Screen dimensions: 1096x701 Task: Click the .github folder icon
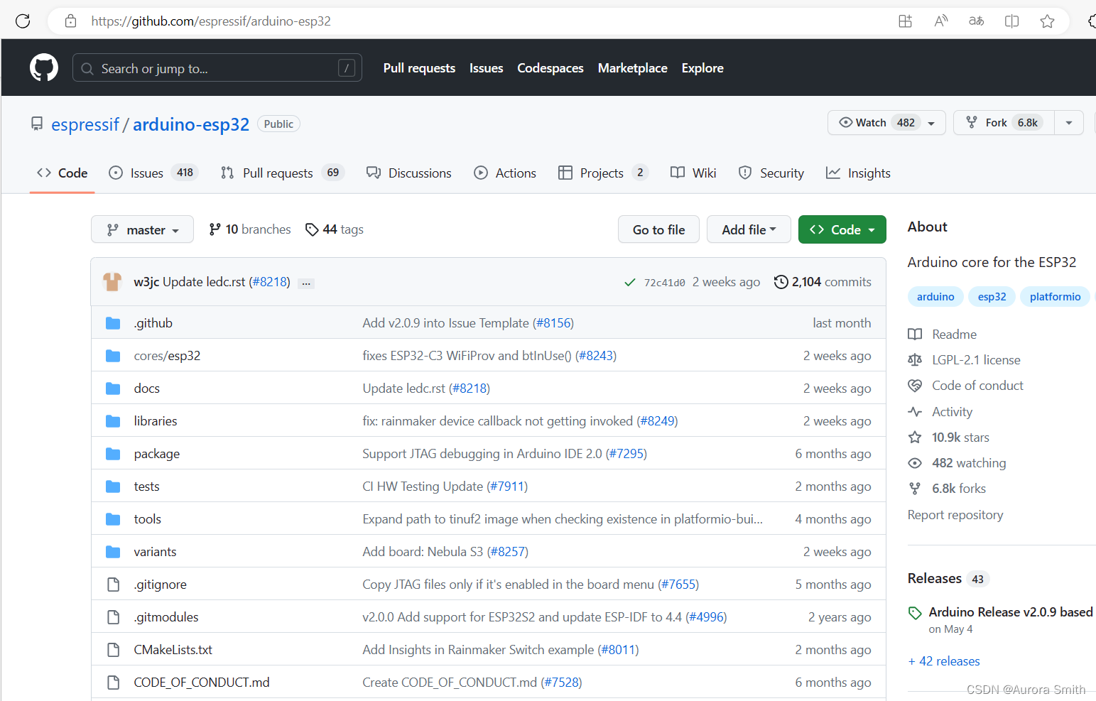(x=113, y=323)
